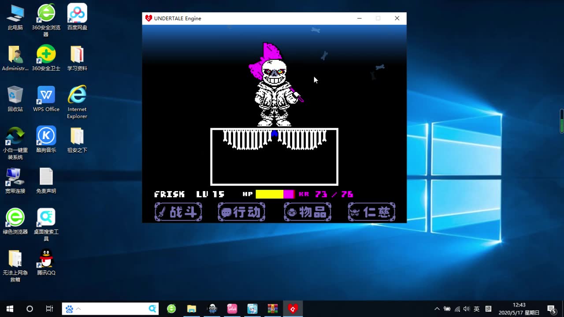Click the taskbar search magnifier button
Viewport: 564px width, 317px height.
[153, 309]
